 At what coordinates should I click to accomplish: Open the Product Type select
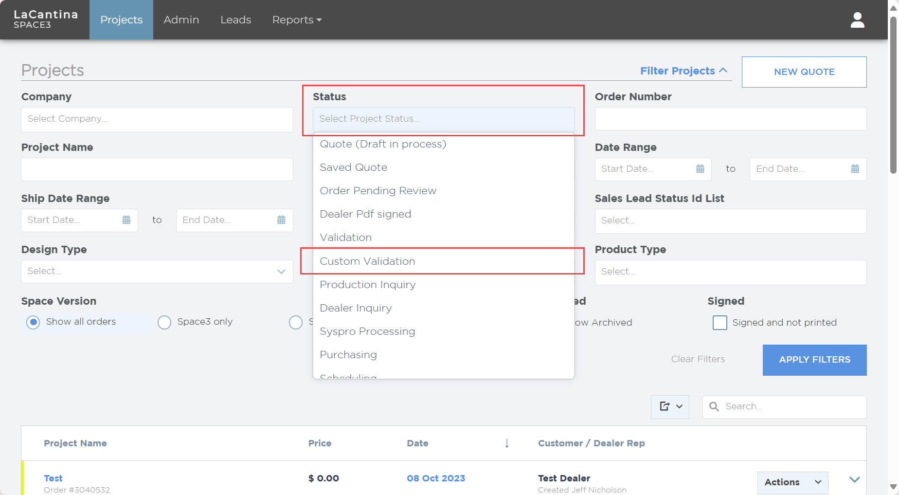point(730,272)
